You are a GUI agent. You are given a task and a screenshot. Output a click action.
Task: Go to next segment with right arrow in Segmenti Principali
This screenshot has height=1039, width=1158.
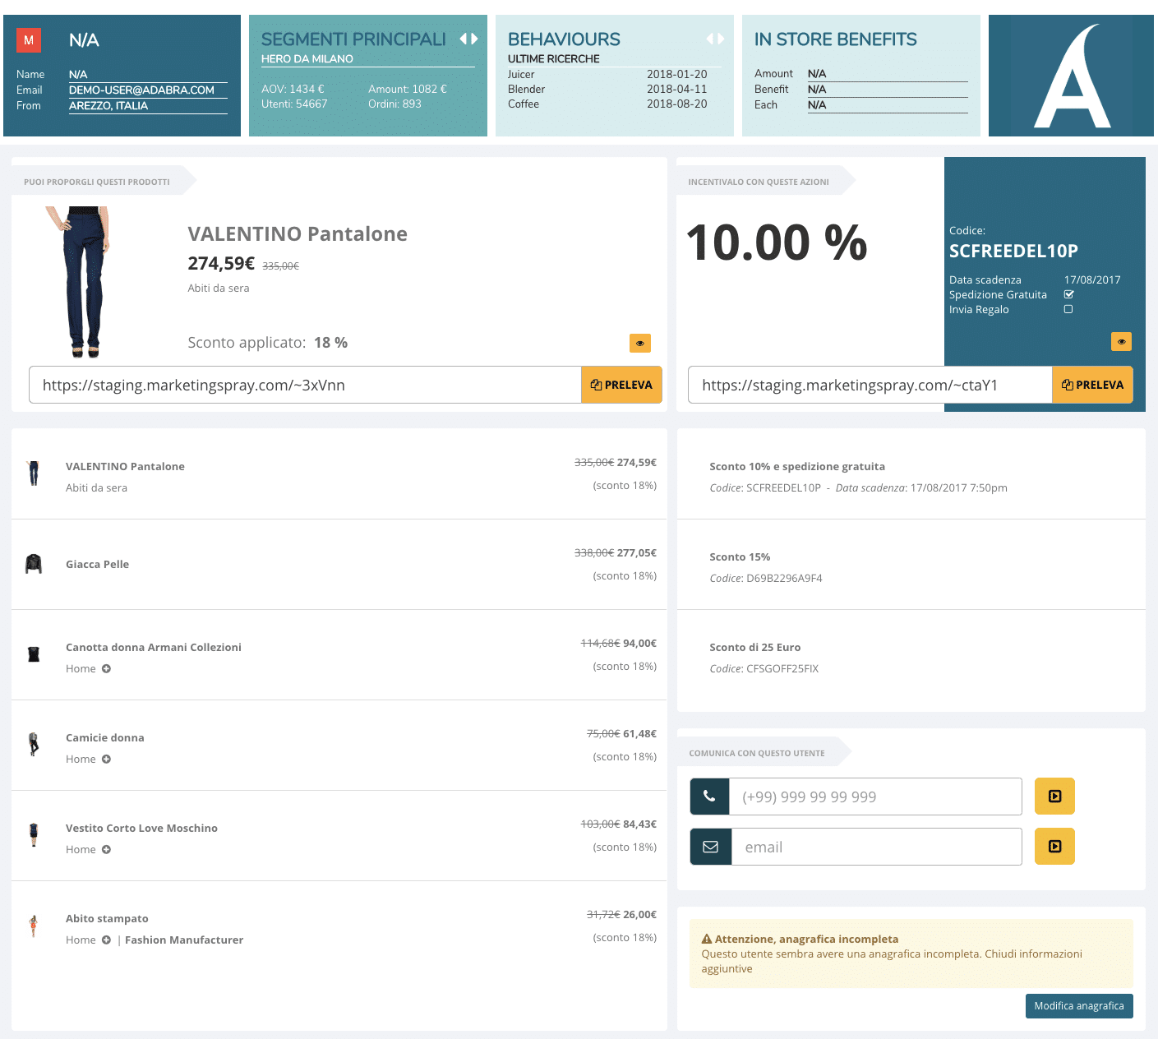click(474, 39)
